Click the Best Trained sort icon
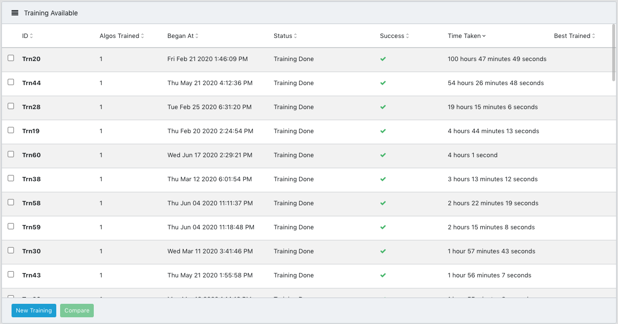This screenshot has height=324, width=618. point(593,36)
